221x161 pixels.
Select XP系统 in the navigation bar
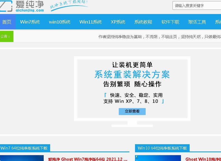[118, 22]
